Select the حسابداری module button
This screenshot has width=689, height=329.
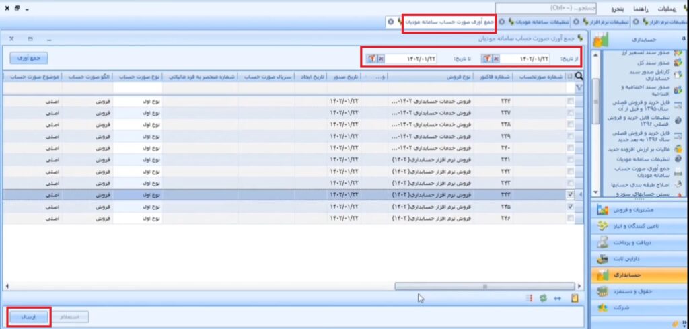[x=639, y=275]
